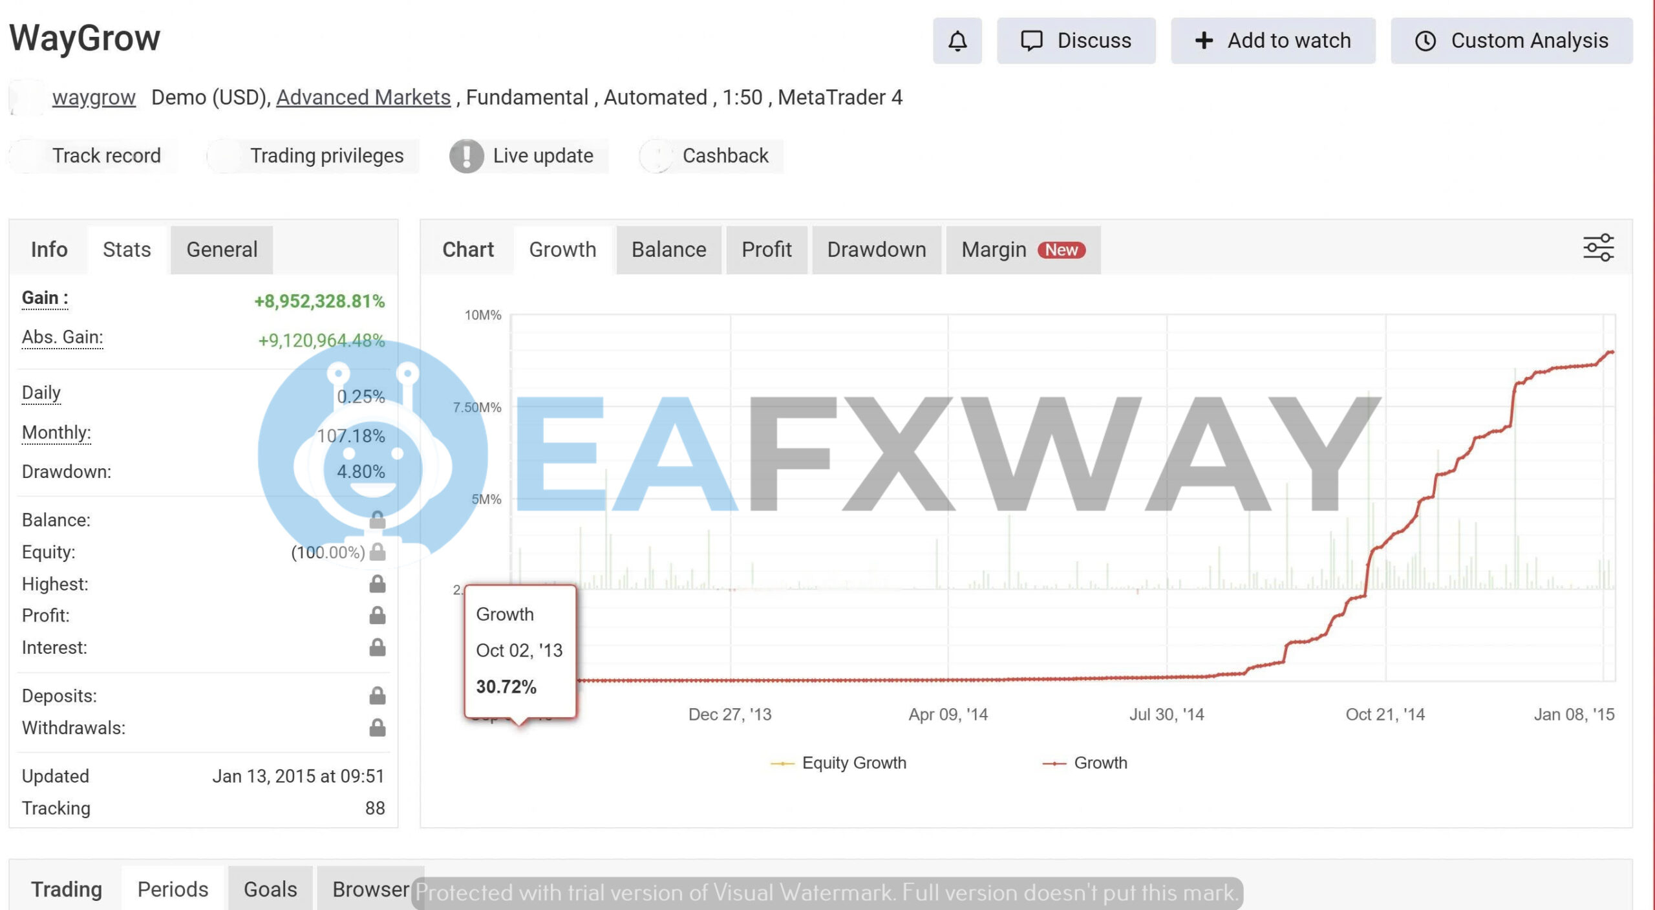Click the Discuss button
1655x910 pixels.
[1076, 41]
